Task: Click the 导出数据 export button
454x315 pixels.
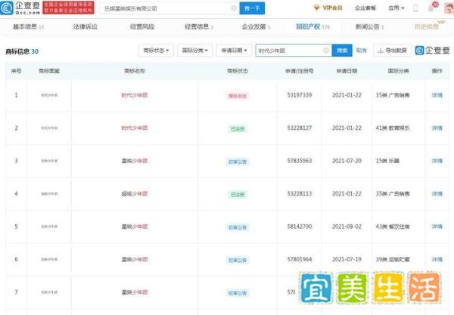Action: pyautogui.click(x=392, y=51)
